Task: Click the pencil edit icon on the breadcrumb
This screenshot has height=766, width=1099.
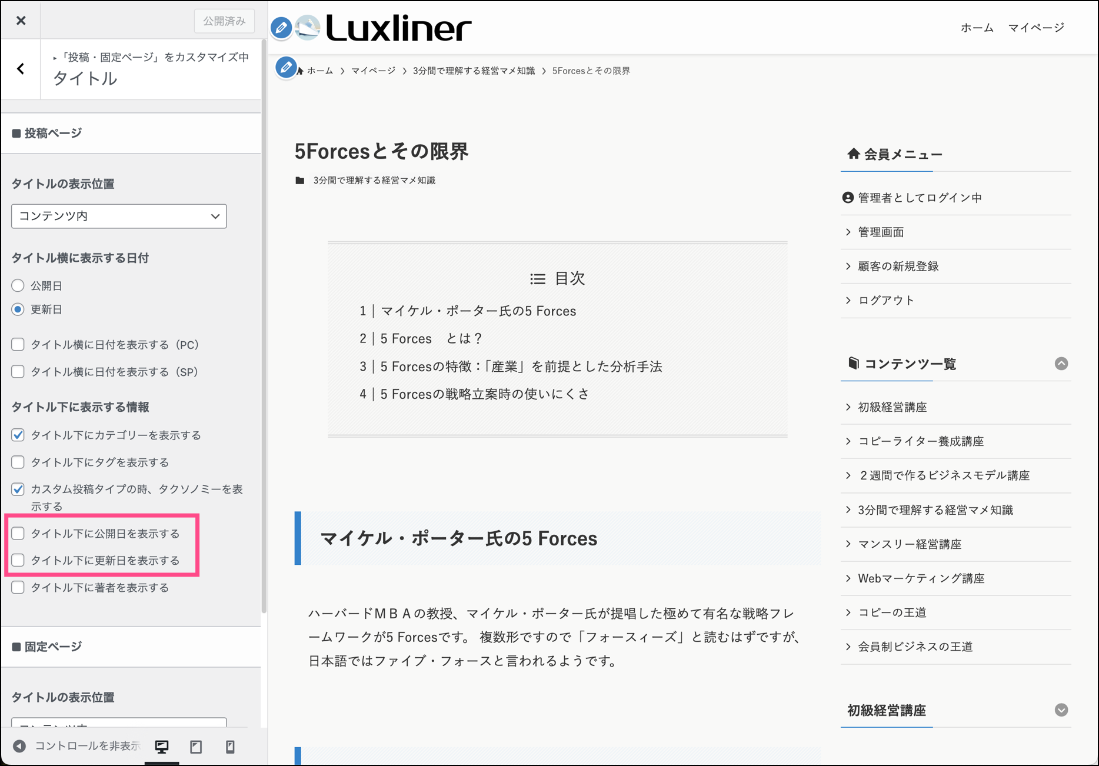Action: 286,68
